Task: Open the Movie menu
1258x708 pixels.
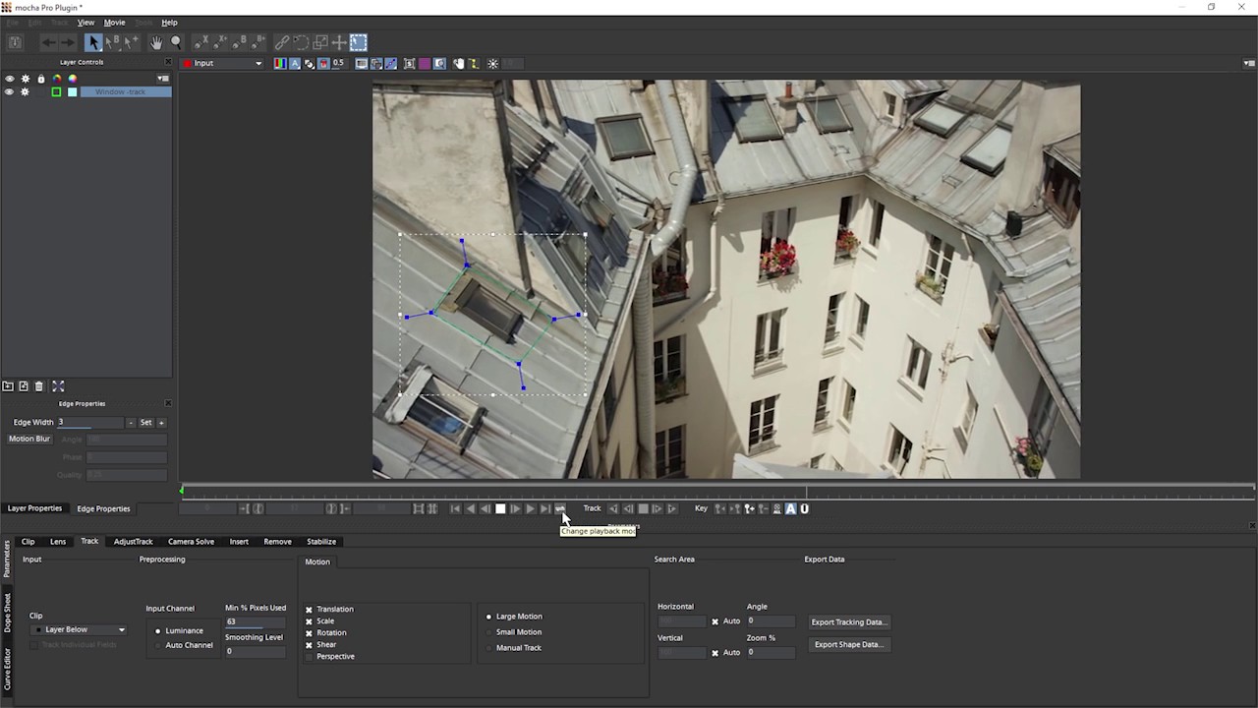Action: tap(114, 23)
